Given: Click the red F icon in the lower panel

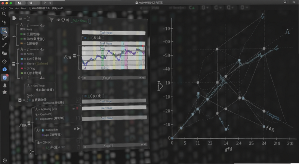Looking at the screenshot, I should (77, 108).
